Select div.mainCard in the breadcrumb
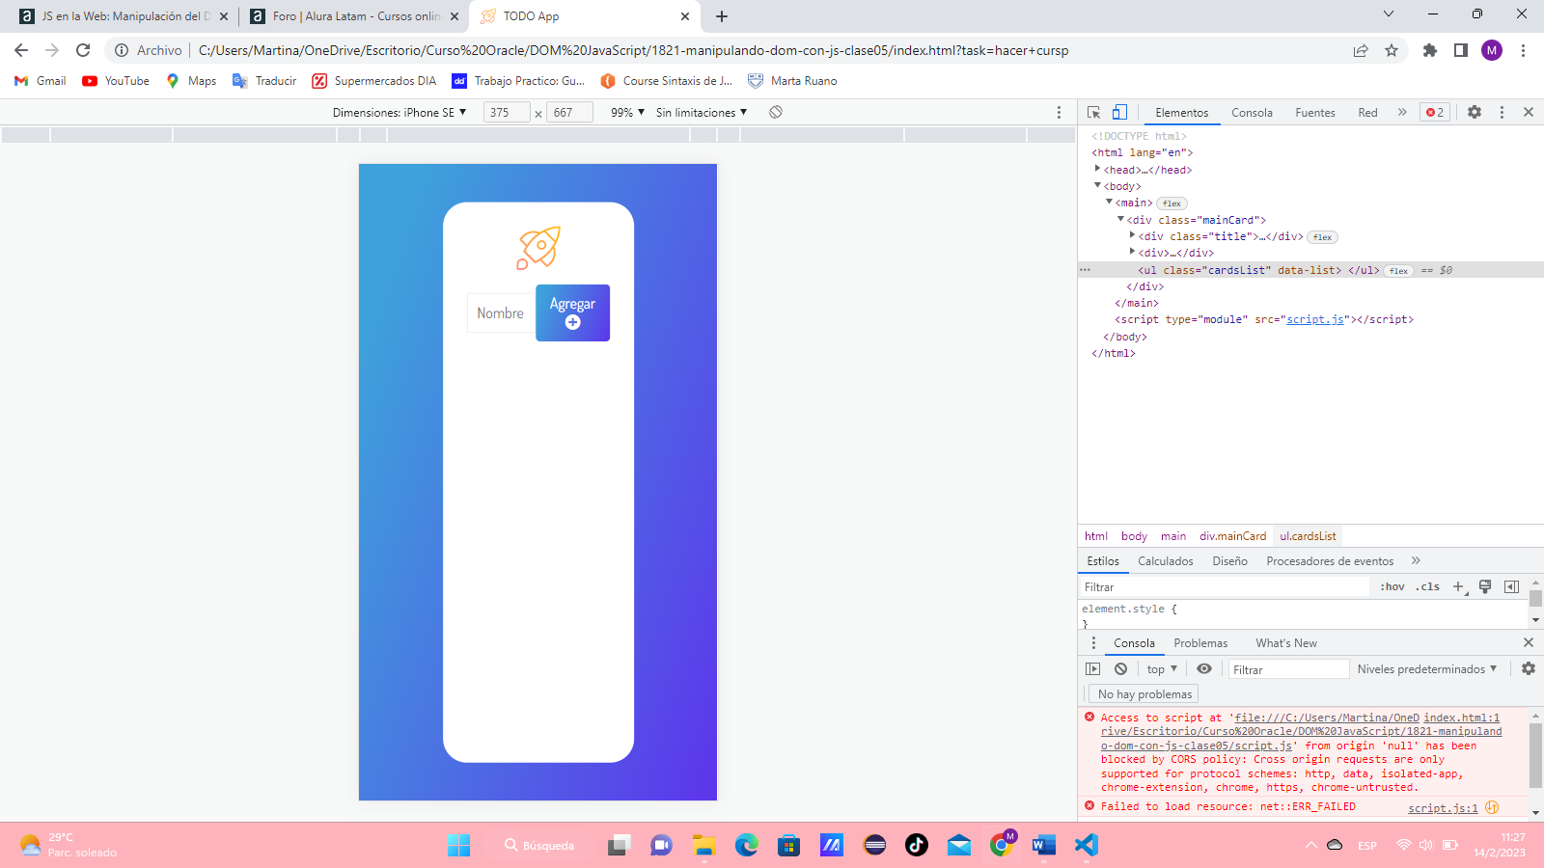Image resolution: width=1544 pixels, height=868 pixels. coord(1232,536)
